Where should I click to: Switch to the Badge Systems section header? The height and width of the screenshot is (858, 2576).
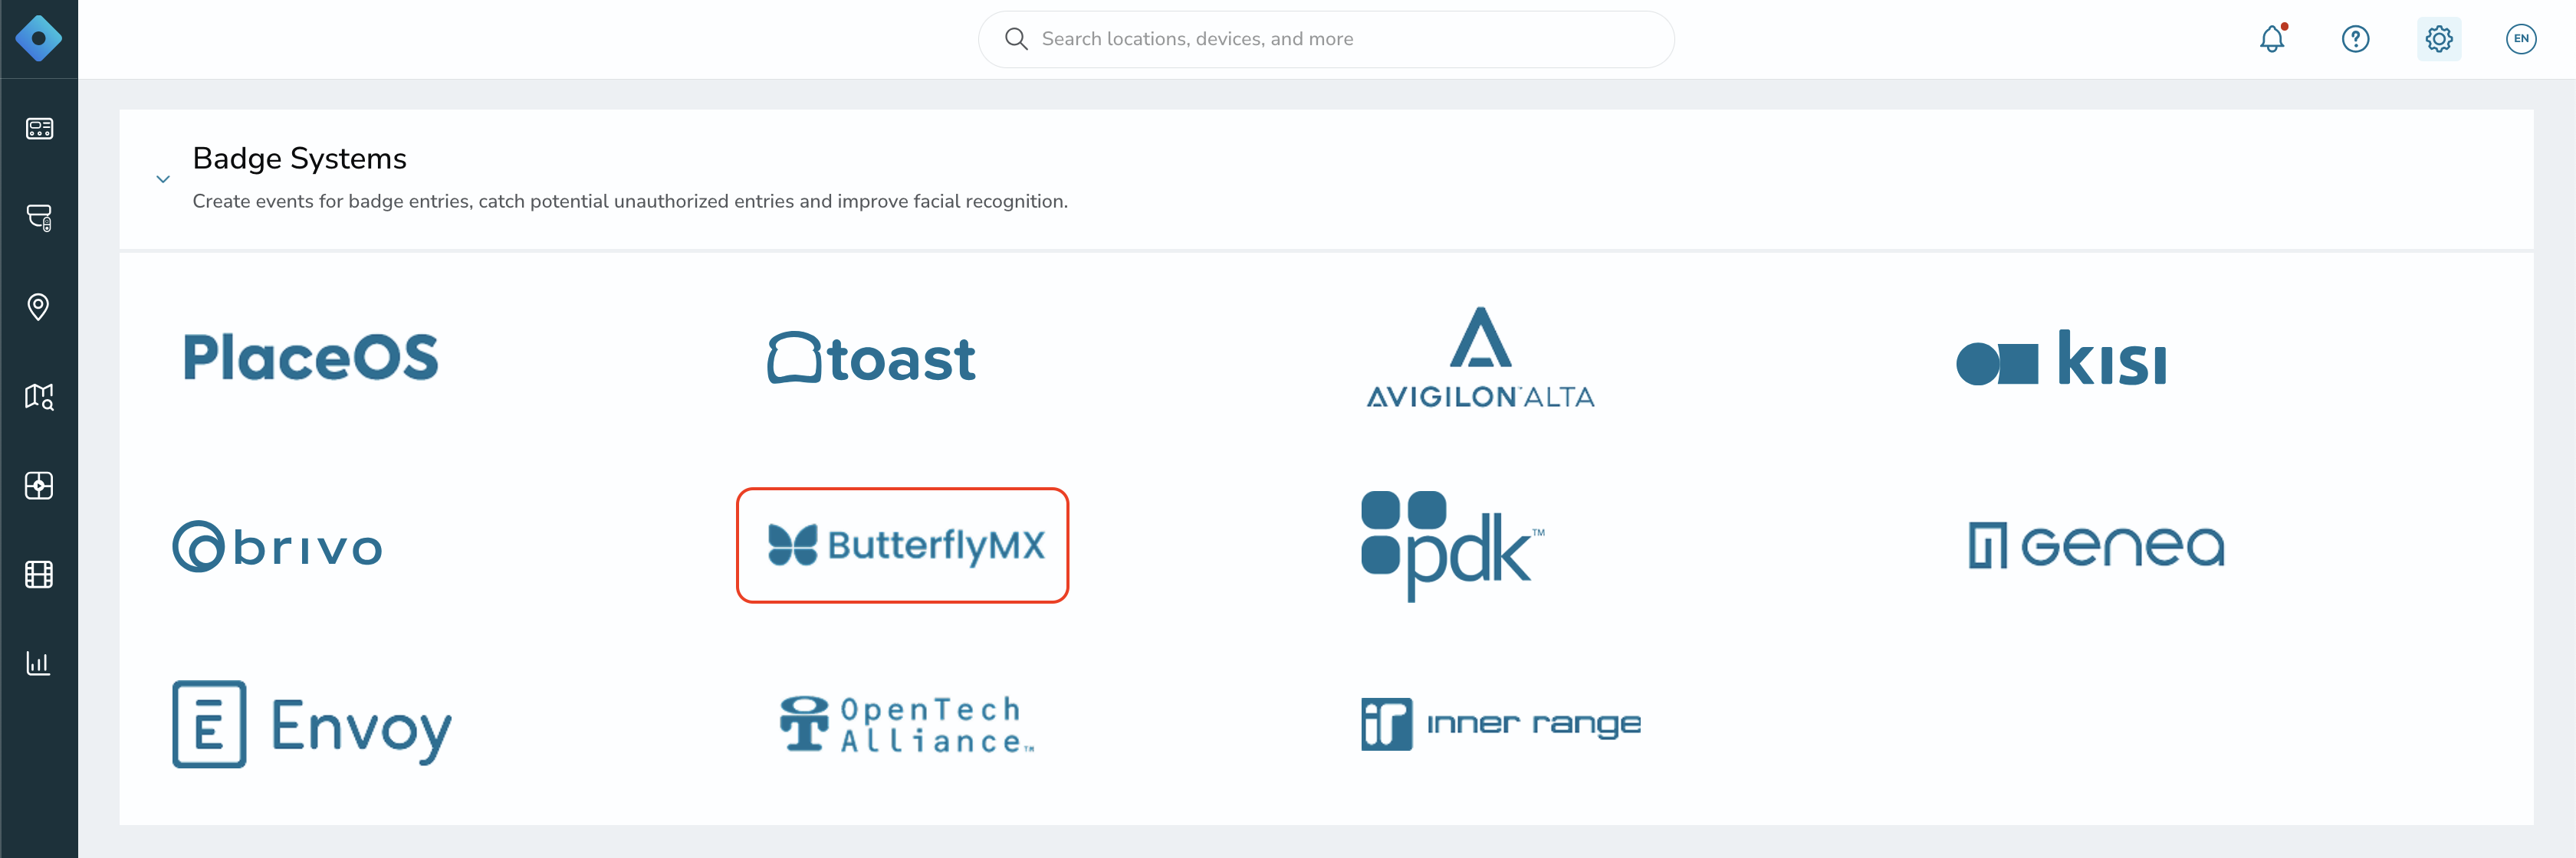tap(299, 158)
